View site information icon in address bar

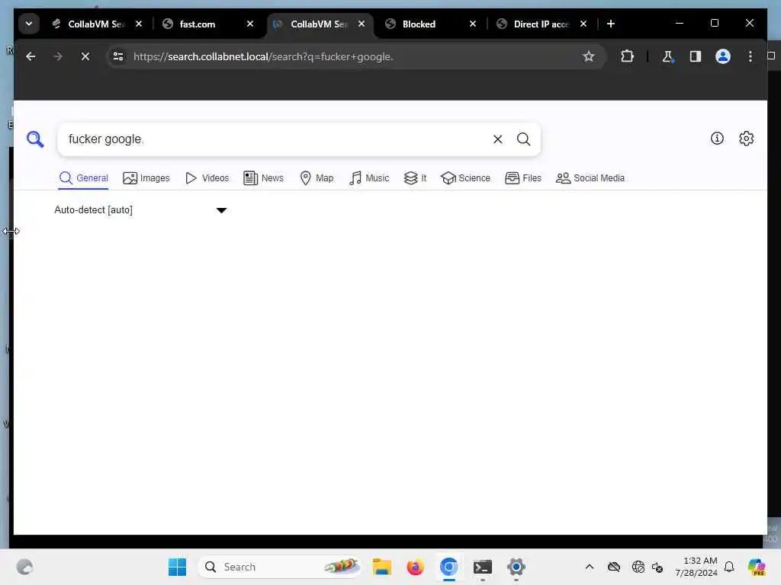118,56
